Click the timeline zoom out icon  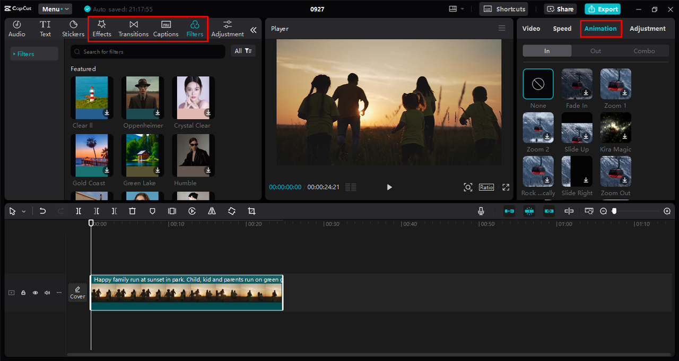coord(603,211)
